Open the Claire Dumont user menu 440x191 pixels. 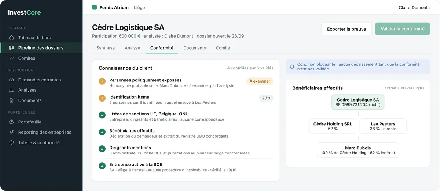414,8
